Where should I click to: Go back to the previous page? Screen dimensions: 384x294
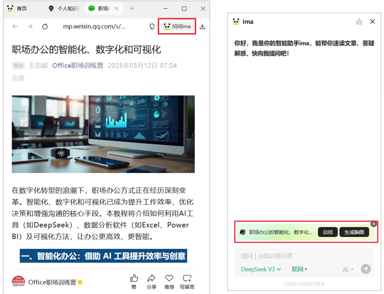tap(15, 26)
